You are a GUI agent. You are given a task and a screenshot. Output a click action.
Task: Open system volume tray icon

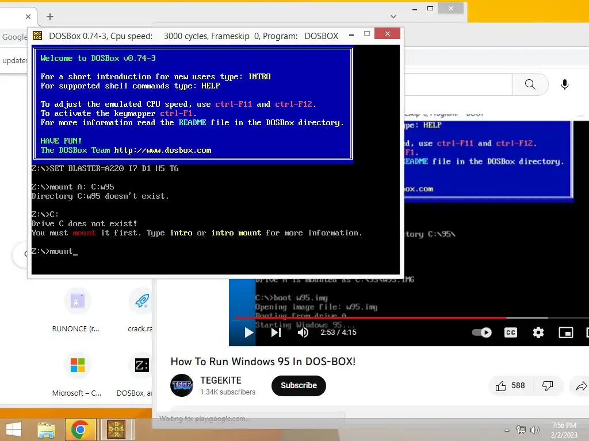coord(534,430)
